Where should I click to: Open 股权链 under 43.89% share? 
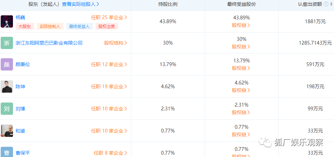click(x=241, y=25)
